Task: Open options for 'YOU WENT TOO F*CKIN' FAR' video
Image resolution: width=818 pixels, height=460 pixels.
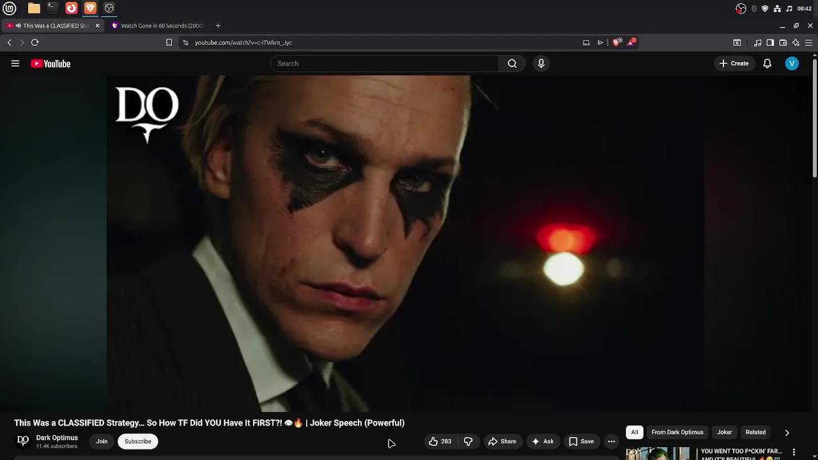Action: pos(794,452)
